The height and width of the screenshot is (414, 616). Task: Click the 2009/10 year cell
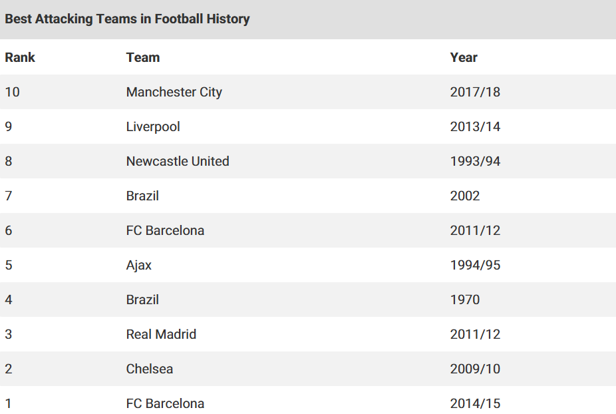click(475, 369)
